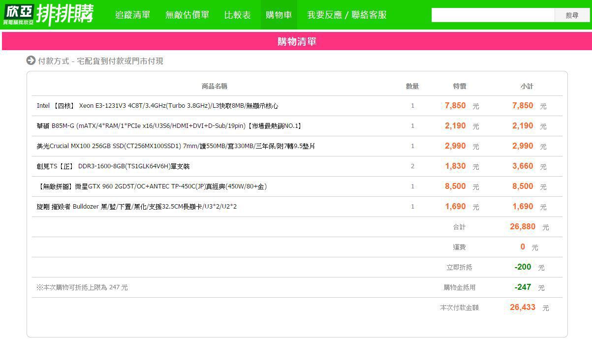Click the 本次付款金額 label

tap(459, 308)
